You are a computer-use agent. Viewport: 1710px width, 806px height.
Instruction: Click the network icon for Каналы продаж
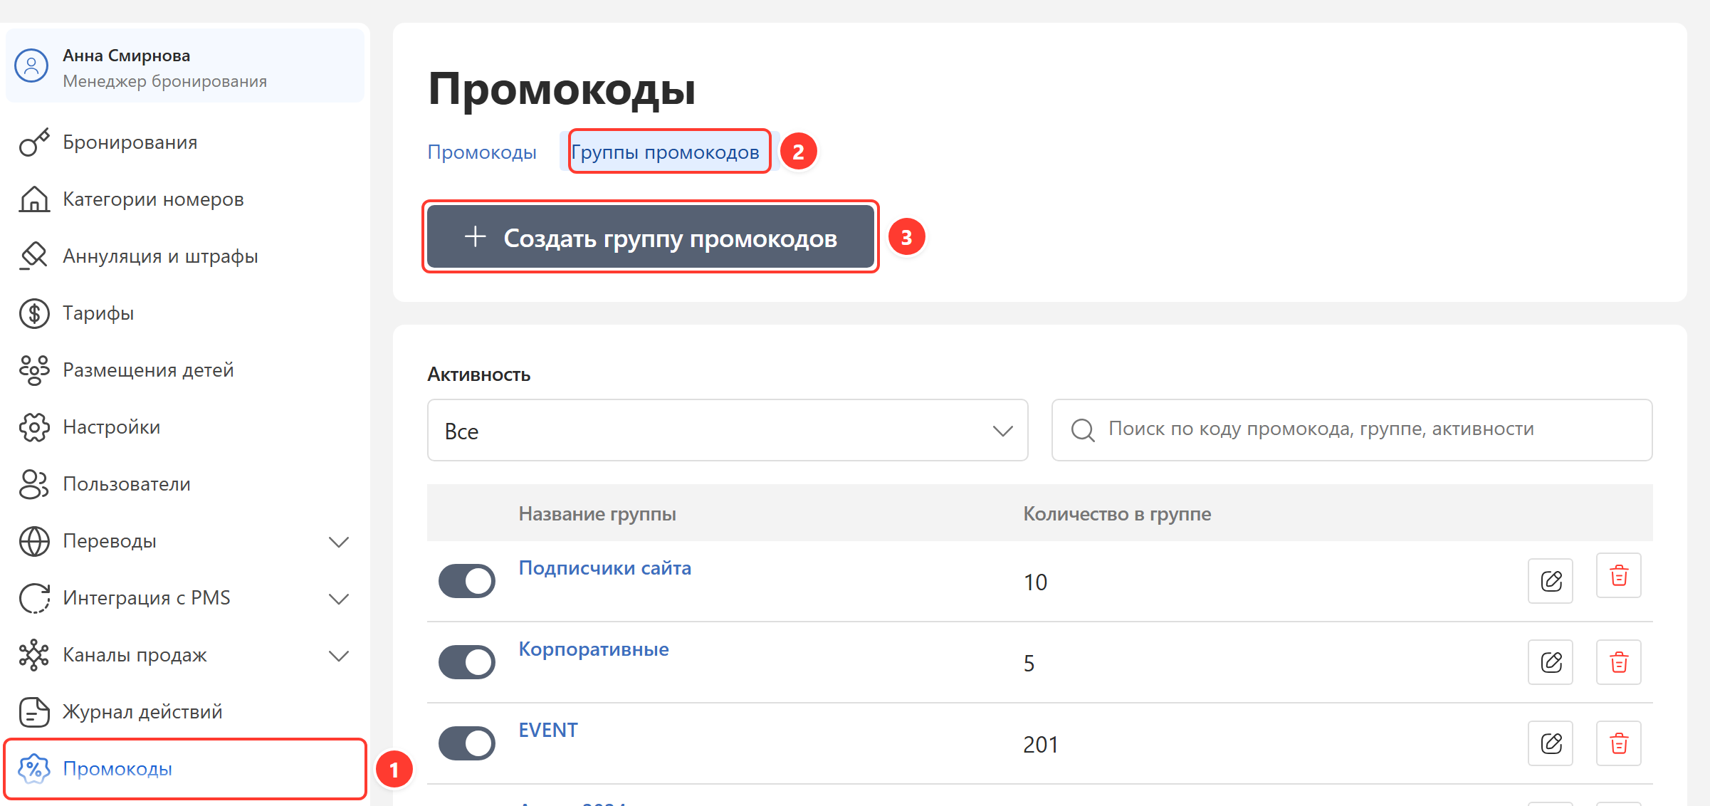(x=34, y=655)
